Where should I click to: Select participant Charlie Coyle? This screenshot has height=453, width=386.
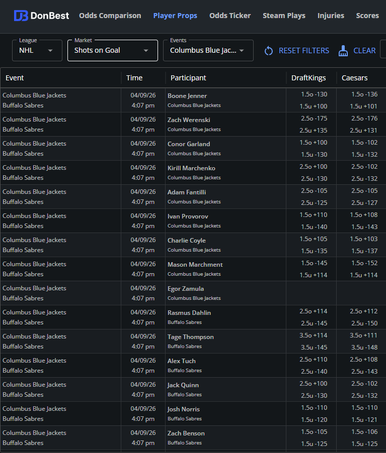(187, 241)
